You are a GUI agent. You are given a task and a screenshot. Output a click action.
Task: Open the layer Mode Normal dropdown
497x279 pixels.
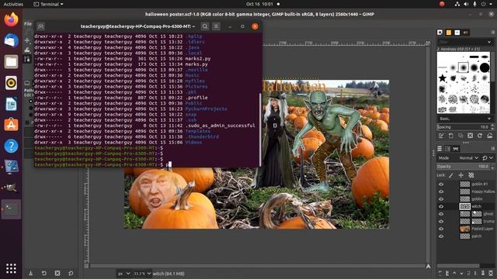469,158
